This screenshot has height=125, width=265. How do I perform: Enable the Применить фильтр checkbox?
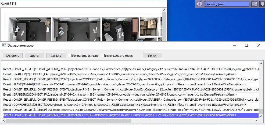(x=70, y=56)
